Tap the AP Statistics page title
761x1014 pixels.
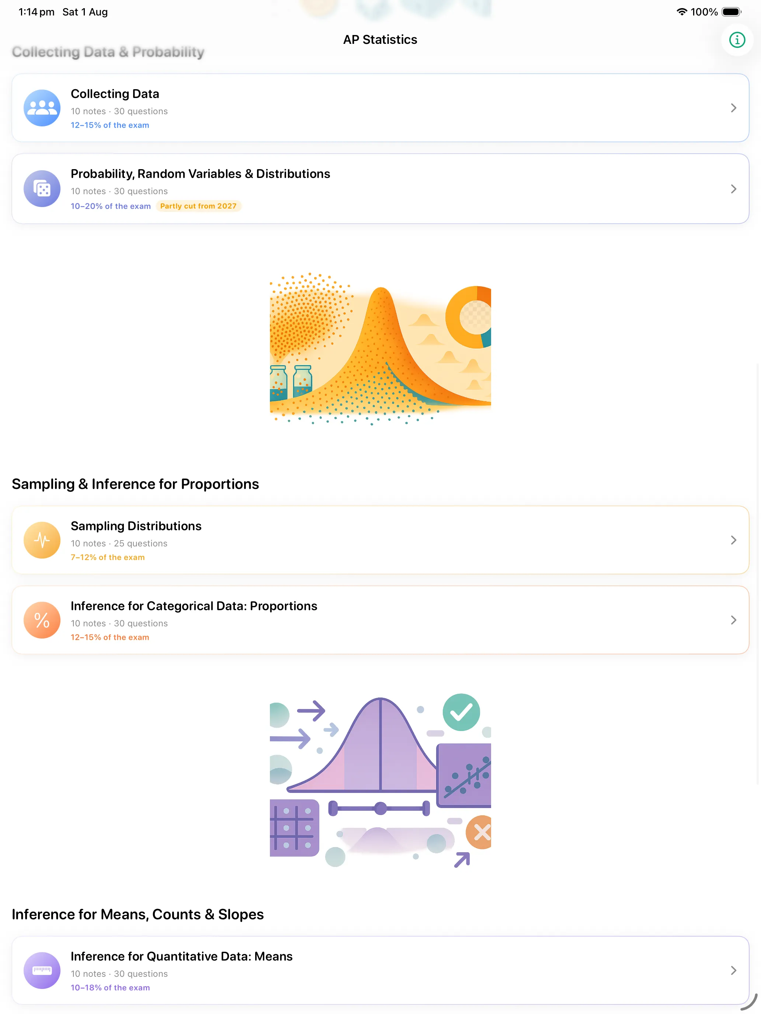click(380, 40)
